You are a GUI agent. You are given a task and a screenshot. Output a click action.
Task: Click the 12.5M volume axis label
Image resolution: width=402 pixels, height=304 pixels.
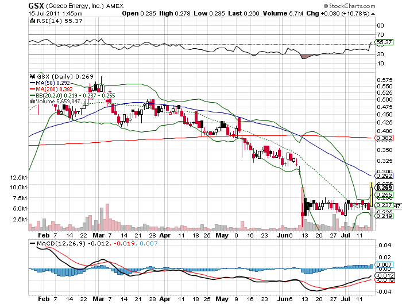18,177
